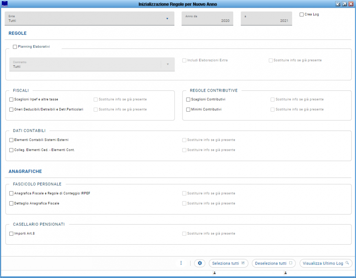Expand the Ente dropdown

[167, 19]
